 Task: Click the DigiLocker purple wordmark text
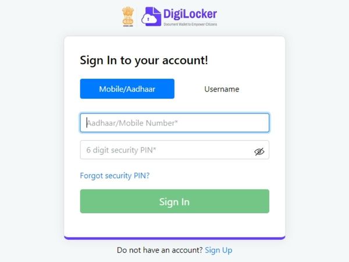click(190, 14)
